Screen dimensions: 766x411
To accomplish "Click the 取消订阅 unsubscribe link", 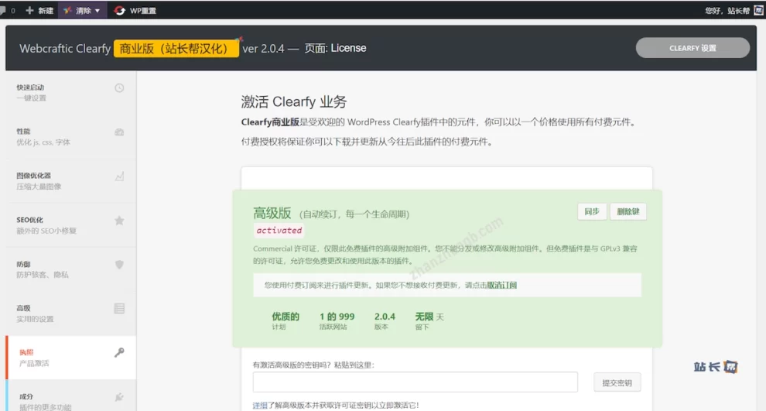I will point(501,285).
